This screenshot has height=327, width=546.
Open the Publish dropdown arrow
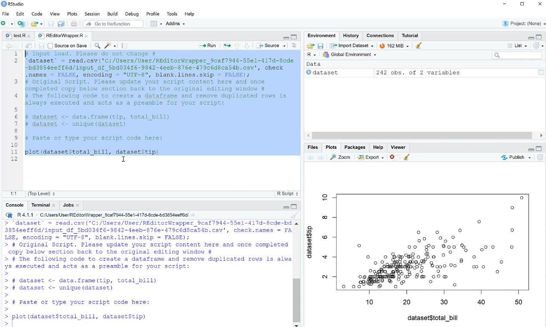pyautogui.click(x=529, y=158)
